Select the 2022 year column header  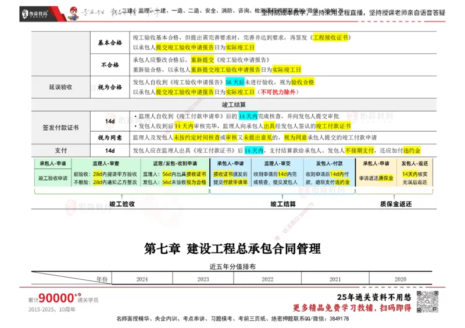tap(267, 279)
